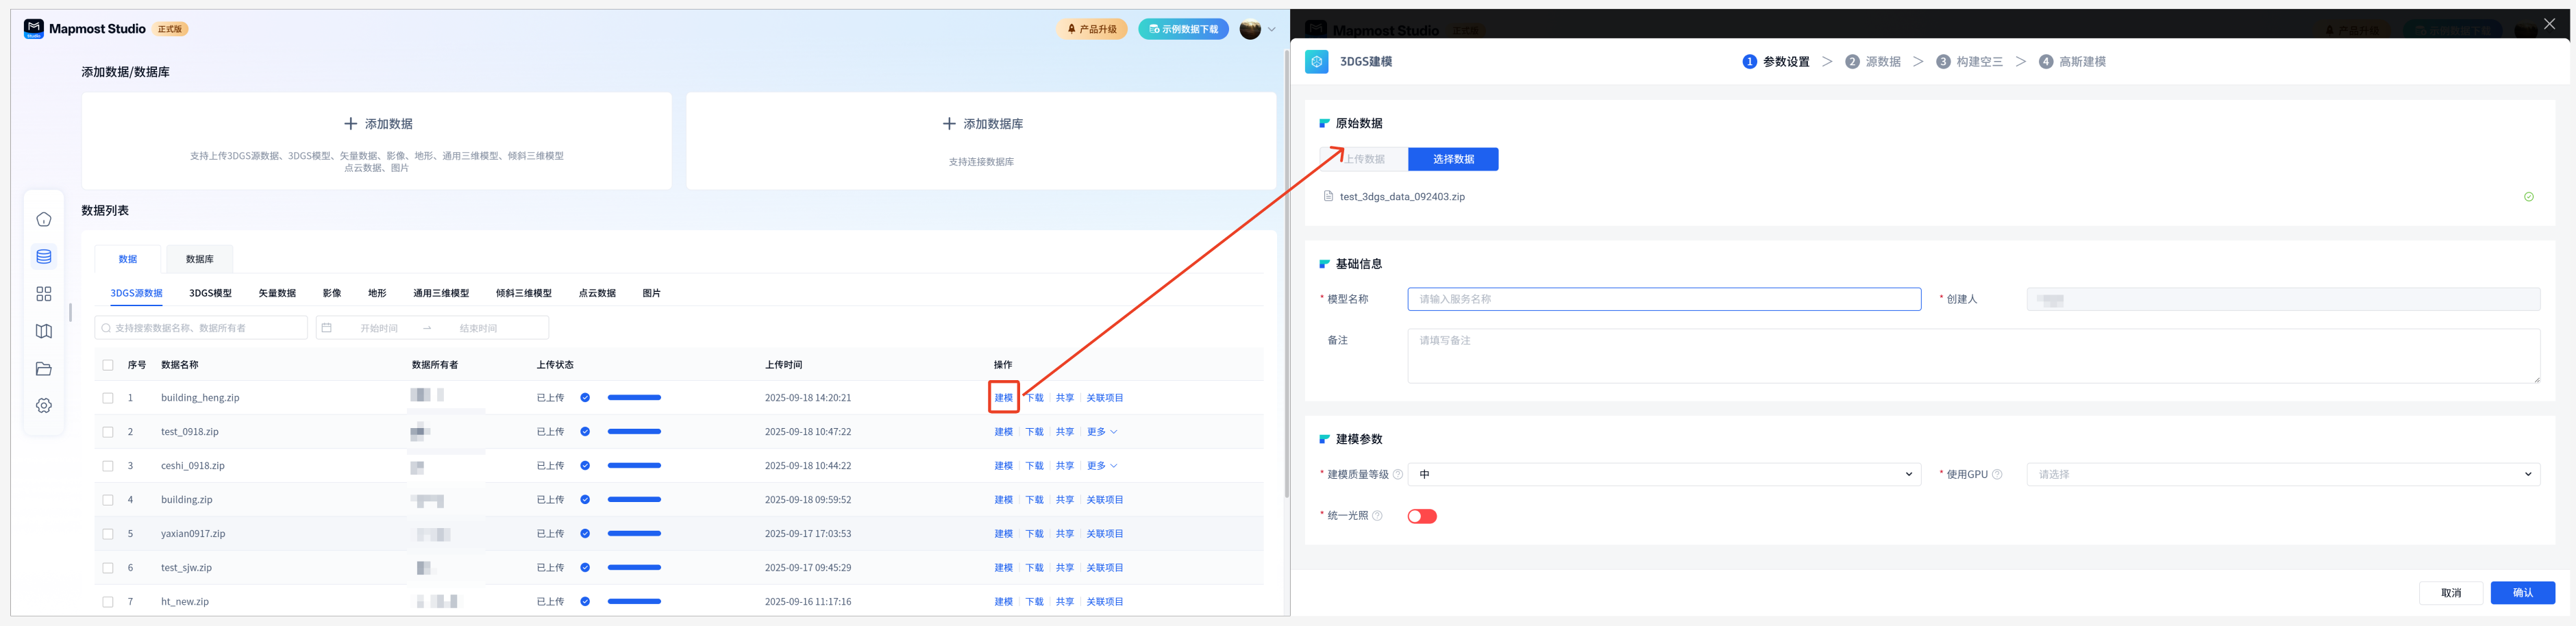Click the 模型名称 input field
The image size is (2576, 626).
pyautogui.click(x=1663, y=299)
